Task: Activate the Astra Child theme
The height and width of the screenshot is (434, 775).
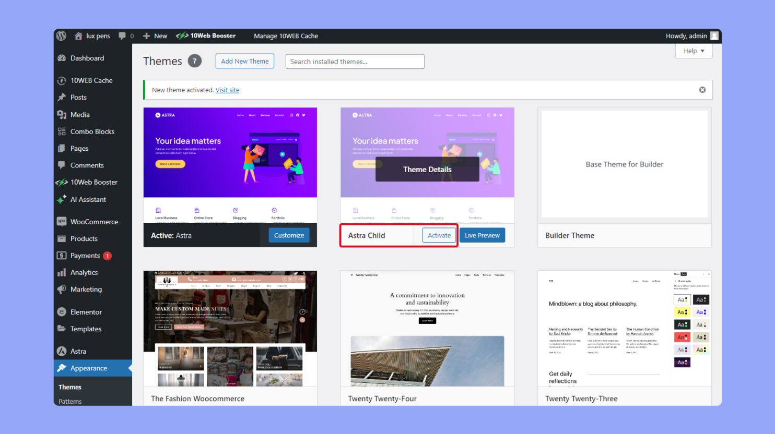Action: click(438, 235)
